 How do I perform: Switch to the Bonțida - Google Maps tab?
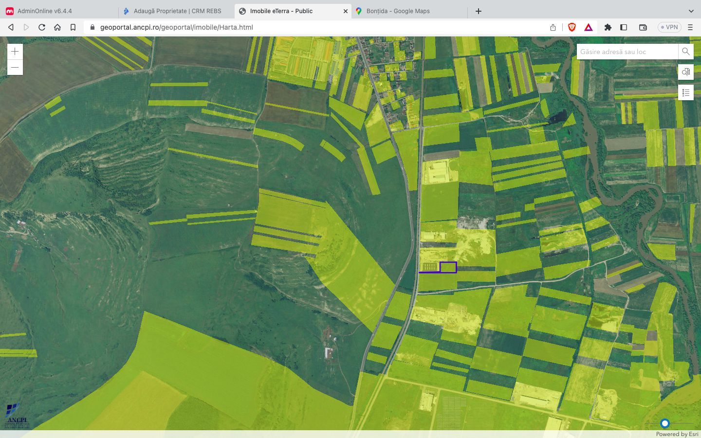(x=398, y=11)
